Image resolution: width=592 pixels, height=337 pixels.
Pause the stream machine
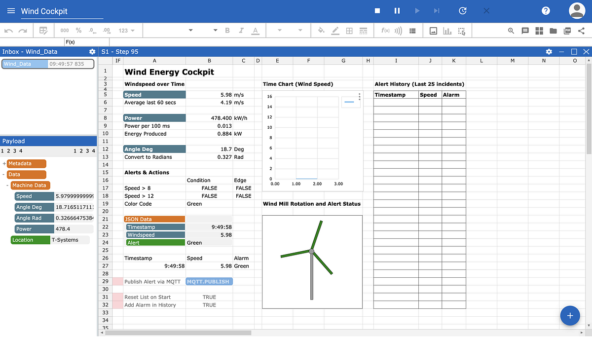pyautogui.click(x=397, y=11)
